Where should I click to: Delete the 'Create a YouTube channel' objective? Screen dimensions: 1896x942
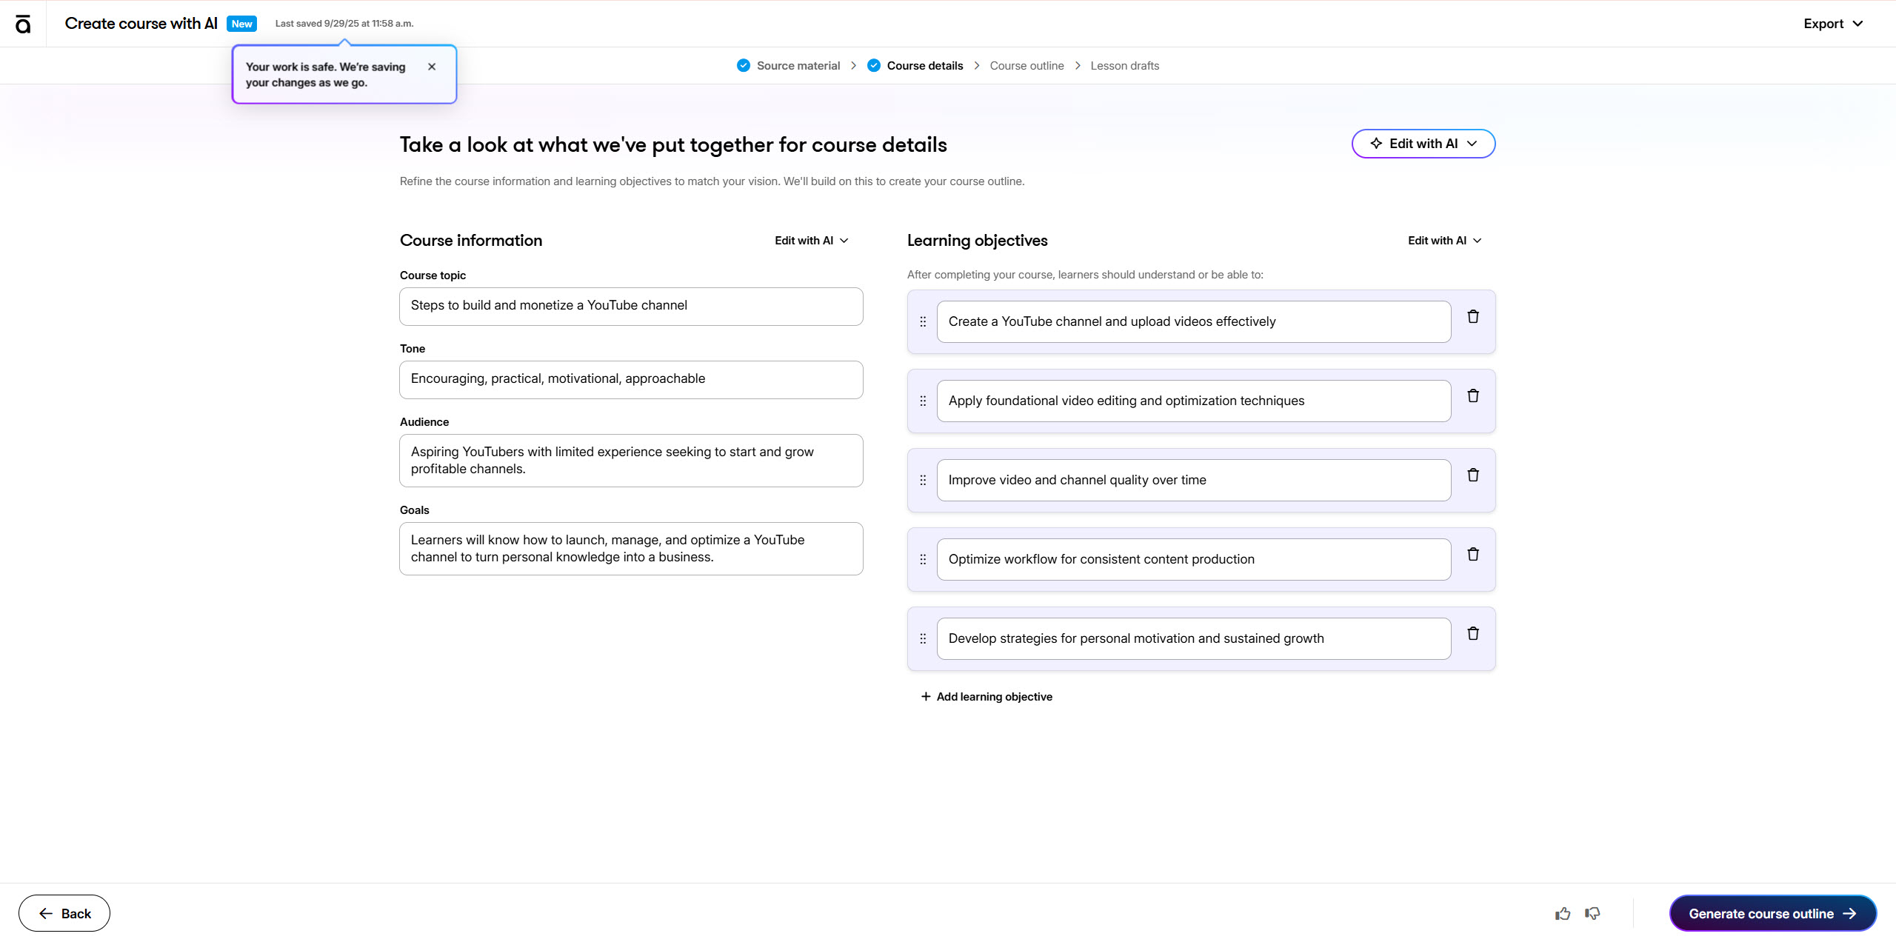point(1473,317)
